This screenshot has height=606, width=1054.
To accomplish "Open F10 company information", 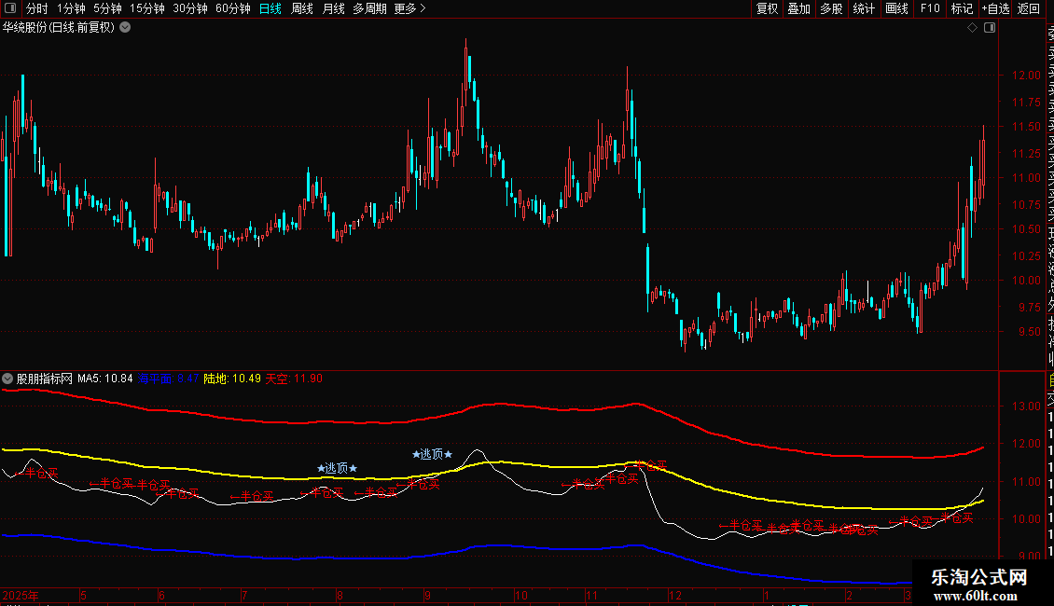I will click(x=930, y=8).
